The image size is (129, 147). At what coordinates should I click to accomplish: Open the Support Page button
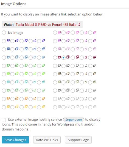tap(78, 140)
